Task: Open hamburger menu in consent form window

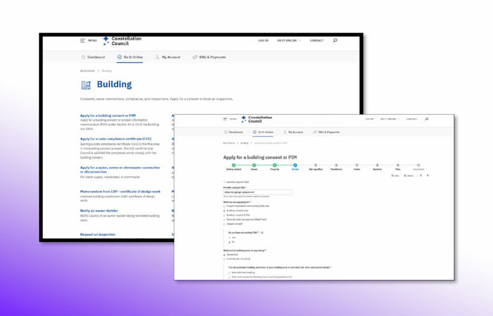Action: coord(225,119)
